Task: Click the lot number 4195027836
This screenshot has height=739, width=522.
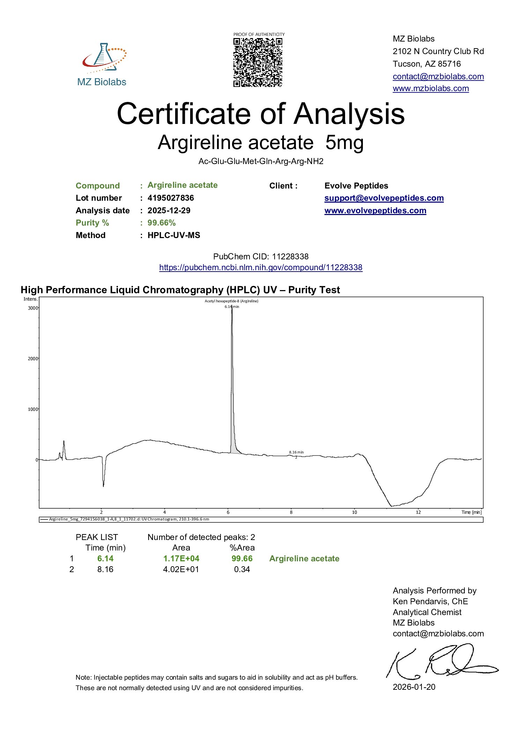Action: [171, 198]
